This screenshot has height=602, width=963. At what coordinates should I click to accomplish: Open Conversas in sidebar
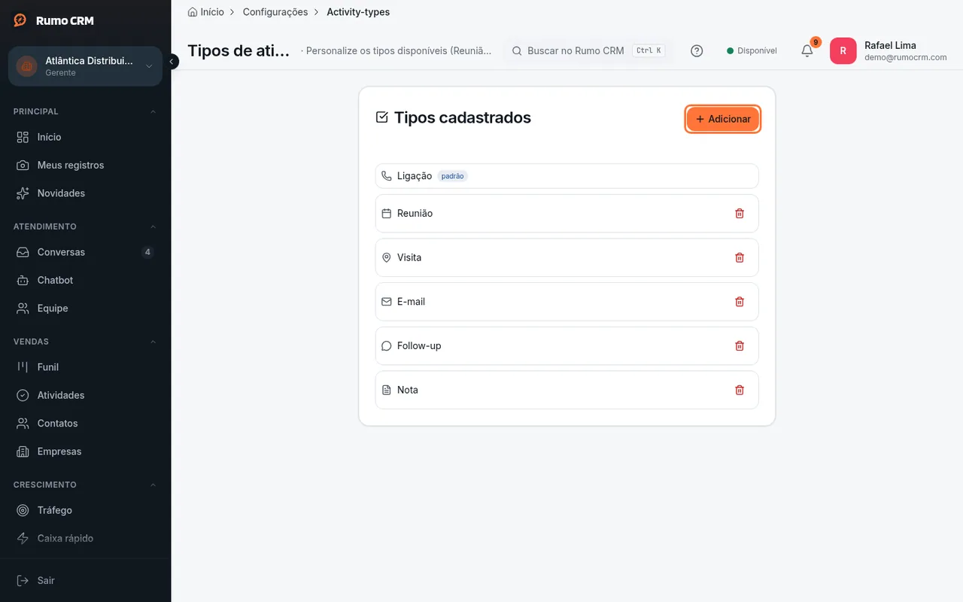(x=85, y=252)
